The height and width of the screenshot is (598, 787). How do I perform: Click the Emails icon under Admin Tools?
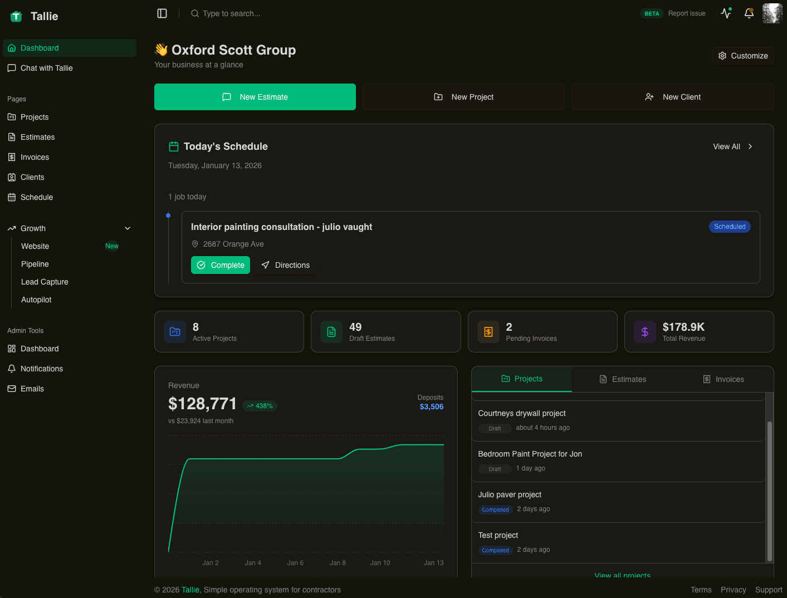click(x=12, y=389)
